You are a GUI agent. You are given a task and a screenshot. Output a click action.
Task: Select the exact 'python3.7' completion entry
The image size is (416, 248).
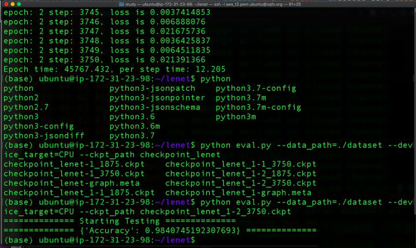tap(132, 136)
